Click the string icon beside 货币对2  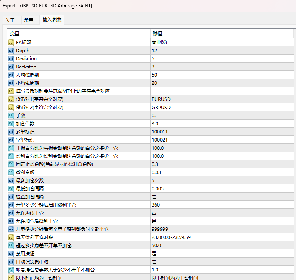click(x=11, y=108)
